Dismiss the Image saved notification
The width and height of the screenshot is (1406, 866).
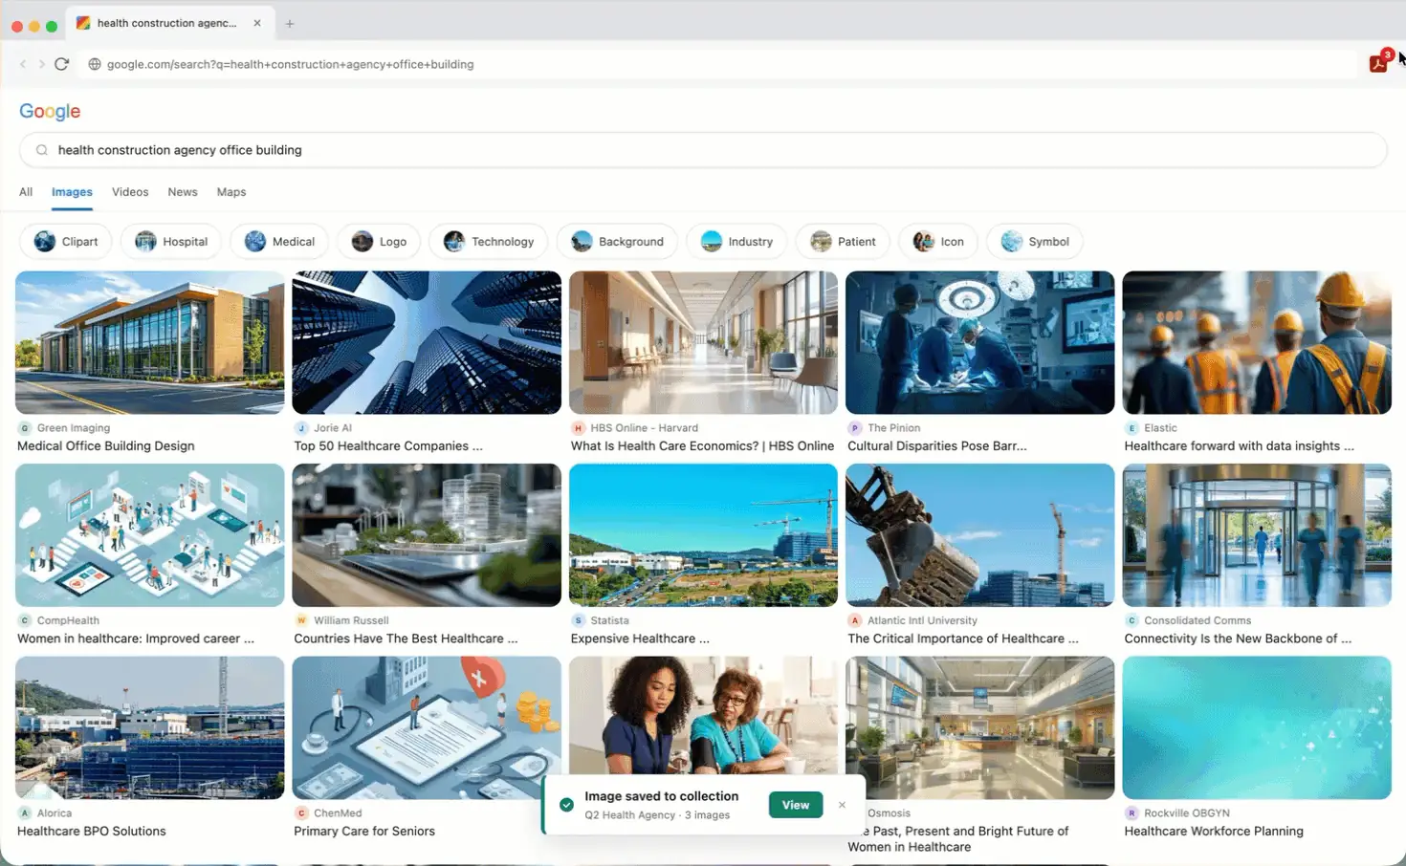(x=842, y=805)
